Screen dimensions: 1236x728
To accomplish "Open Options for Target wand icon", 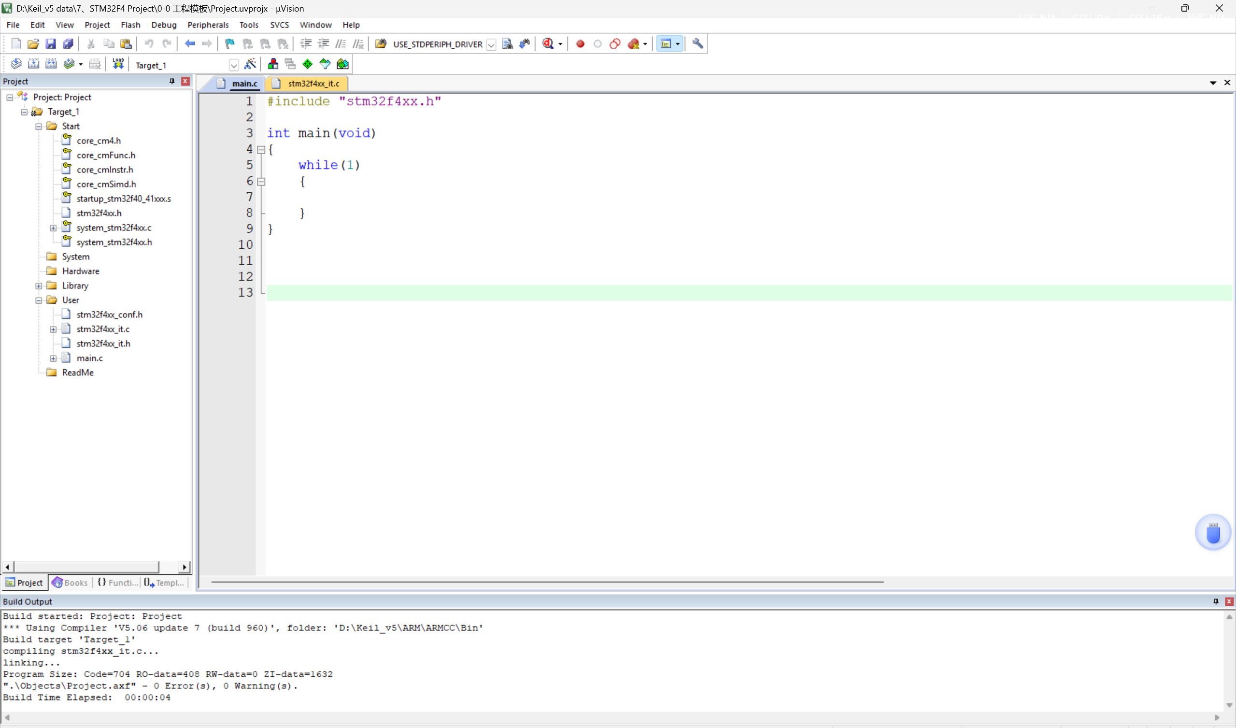I will click(x=250, y=64).
